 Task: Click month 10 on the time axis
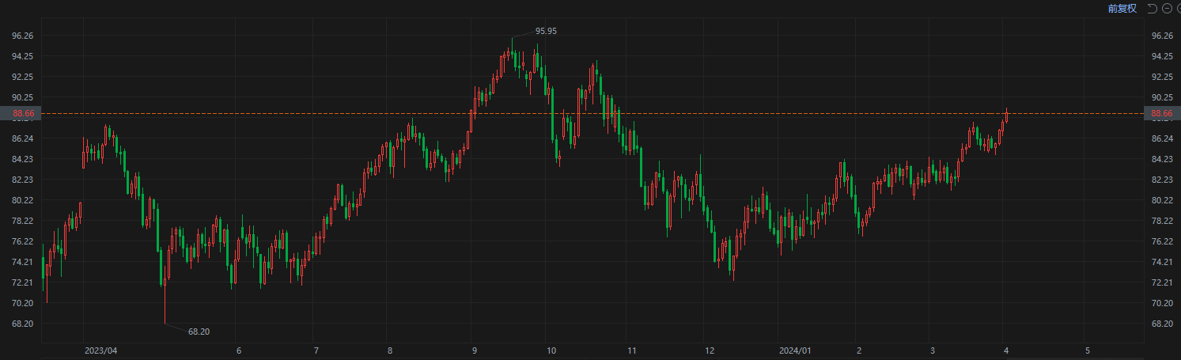tap(551, 350)
